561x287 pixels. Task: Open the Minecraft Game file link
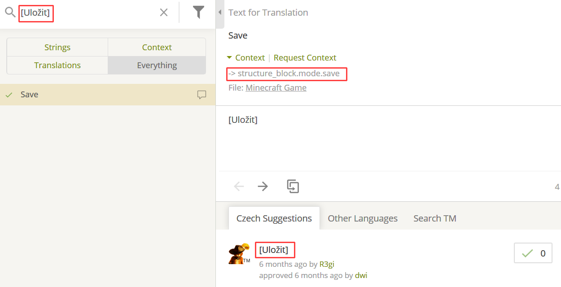pyautogui.click(x=276, y=87)
